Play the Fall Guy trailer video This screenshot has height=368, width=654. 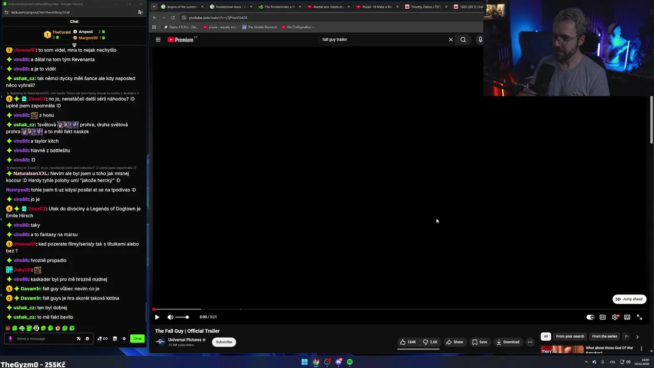[x=157, y=317]
